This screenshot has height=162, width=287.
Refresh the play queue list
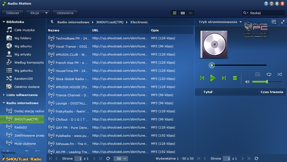pyautogui.click(x=256, y=158)
